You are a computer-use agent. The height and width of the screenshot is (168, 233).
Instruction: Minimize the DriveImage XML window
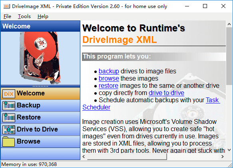coord(187,6)
